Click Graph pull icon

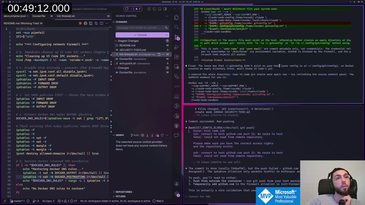(x=152, y=135)
